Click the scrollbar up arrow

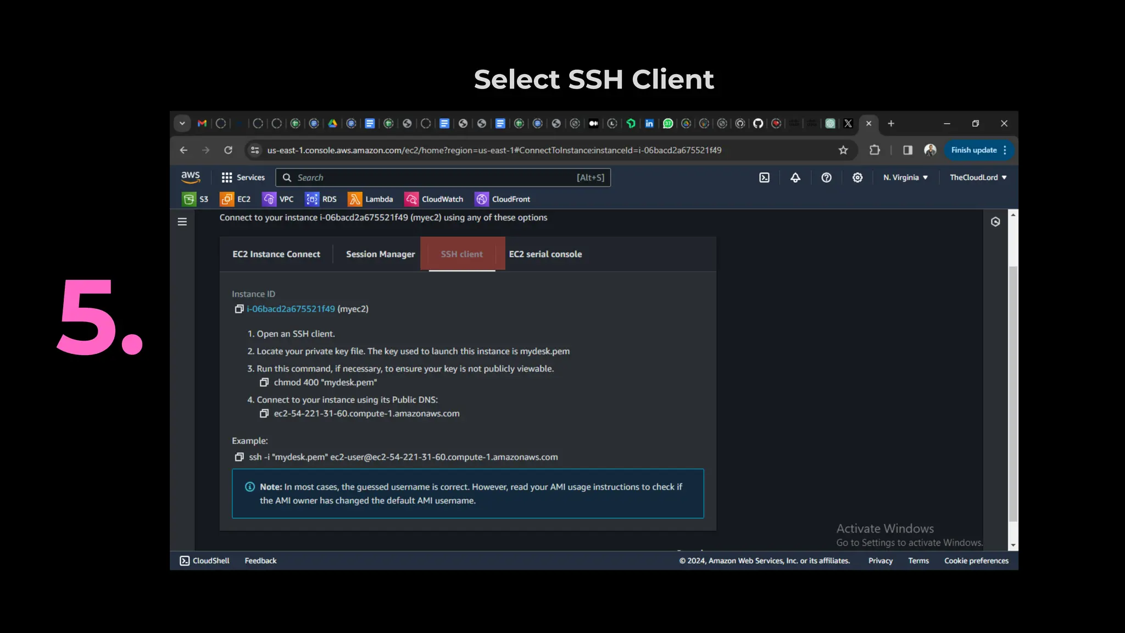coord(1013,214)
